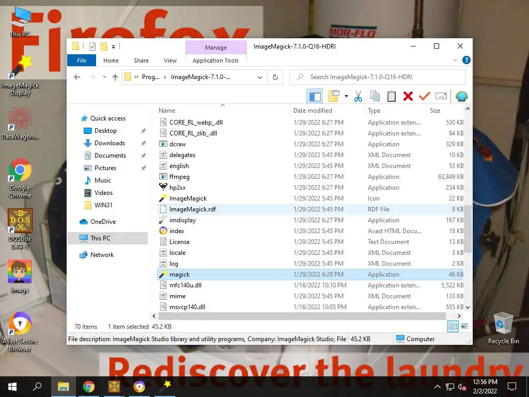Click the Copy toolbar icon

coord(375,97)
